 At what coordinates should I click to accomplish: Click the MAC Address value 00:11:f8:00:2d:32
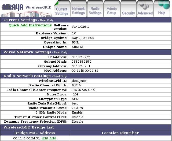pyautogui.click(x=85, y=71)
